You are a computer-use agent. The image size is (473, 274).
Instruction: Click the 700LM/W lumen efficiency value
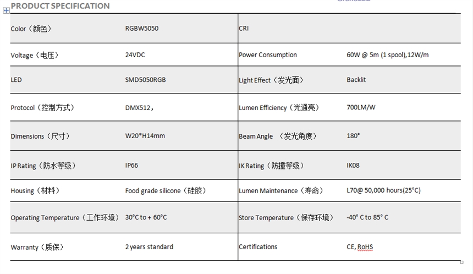[x=361, y=107]
